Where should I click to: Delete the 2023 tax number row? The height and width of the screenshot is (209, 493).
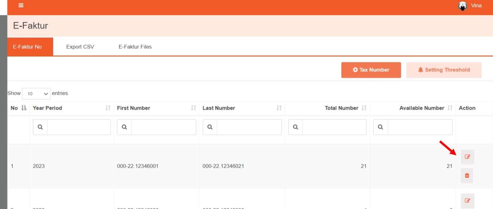tap(467, 175)
